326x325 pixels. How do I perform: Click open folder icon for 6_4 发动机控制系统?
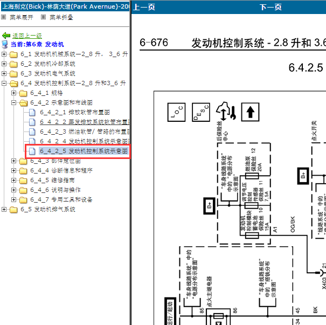pyautogui.click(x=13, y=84)
